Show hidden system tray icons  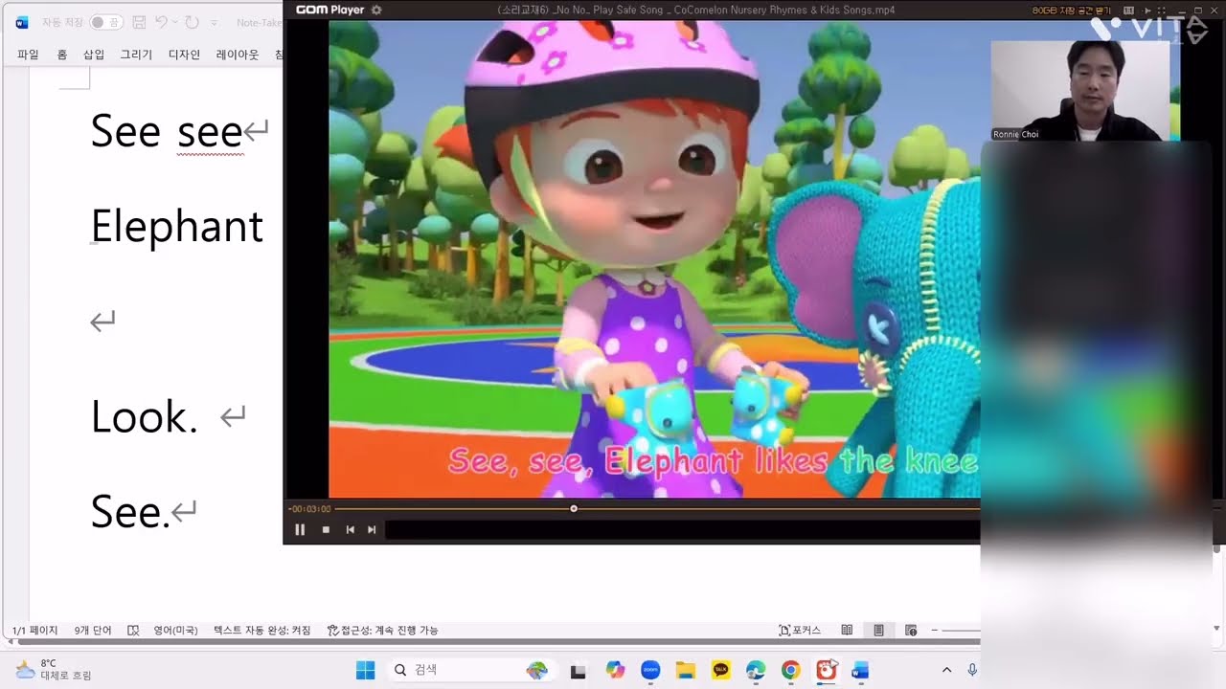946,671
